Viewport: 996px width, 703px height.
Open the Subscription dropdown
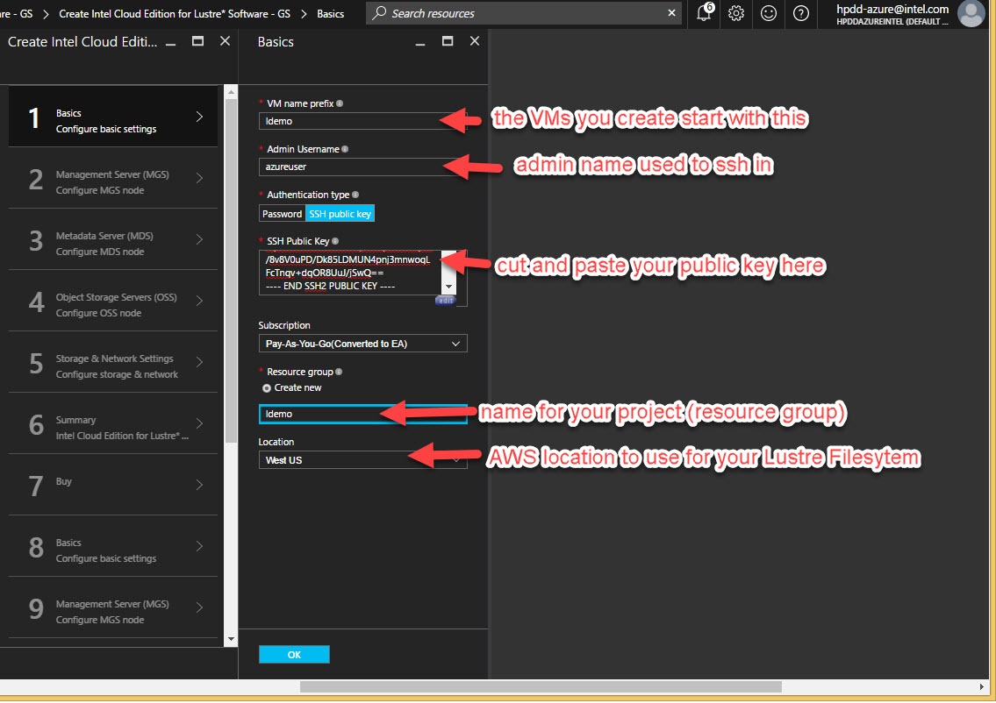[362, 344]
